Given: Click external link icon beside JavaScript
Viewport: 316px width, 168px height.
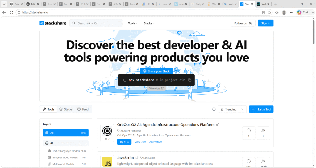Looking at the screenshot, I should 137,158.
